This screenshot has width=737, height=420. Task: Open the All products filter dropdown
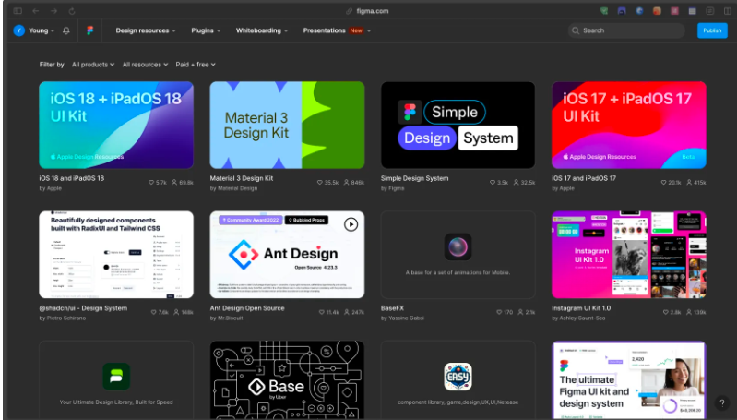click(x=93, y=65)
